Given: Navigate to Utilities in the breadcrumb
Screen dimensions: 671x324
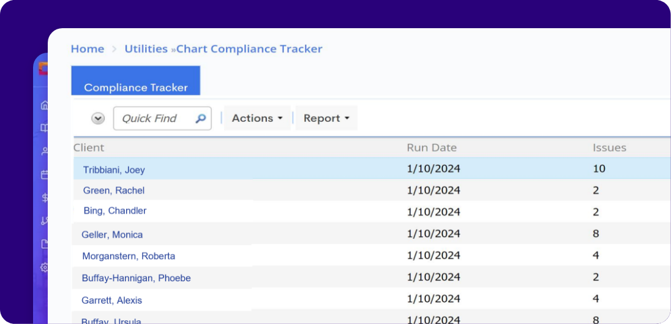Looking at the screenshot, I should click(x=146, y=49).
